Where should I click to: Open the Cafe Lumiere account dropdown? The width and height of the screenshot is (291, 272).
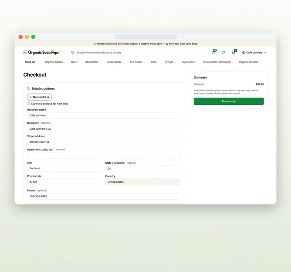point(254,53)
